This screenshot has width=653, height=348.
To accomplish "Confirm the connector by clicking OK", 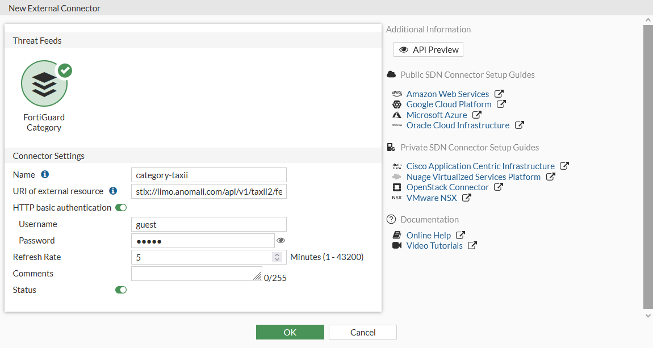I will point(290,332).
